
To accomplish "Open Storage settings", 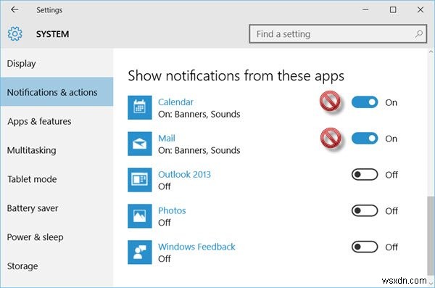I will (x=57, y=266).
